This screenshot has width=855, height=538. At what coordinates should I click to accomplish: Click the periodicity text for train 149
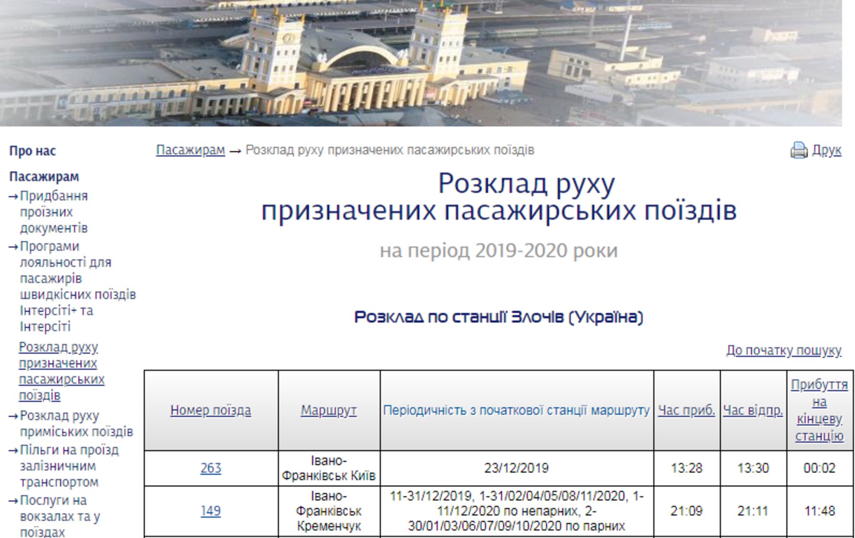pyautogui.click(x=517, y=511)
